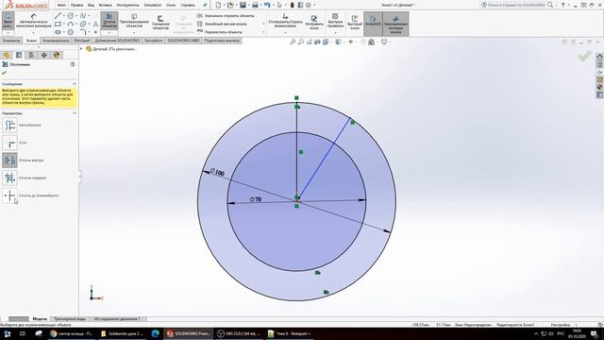
Task: Switch to the SOLIDWORKS MBD ribbon tab
Action: point(183,41)
